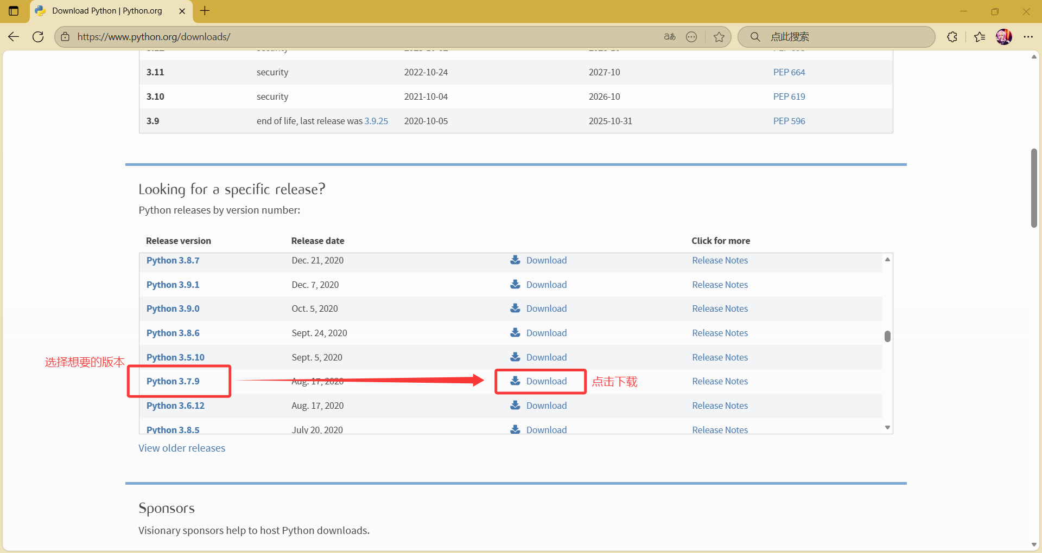Click the Click for more header
This screenshot has height=553, width=1042.
721,241
